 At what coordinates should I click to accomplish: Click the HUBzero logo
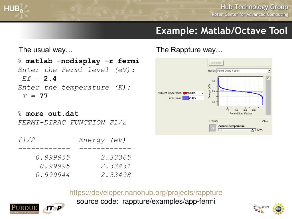tap(16, 11)
